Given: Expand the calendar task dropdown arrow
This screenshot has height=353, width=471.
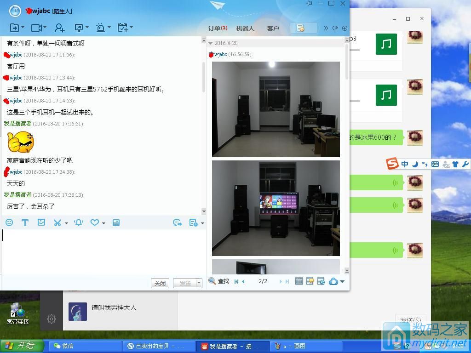Looking at the screenshot, I should tap(131, 27).
